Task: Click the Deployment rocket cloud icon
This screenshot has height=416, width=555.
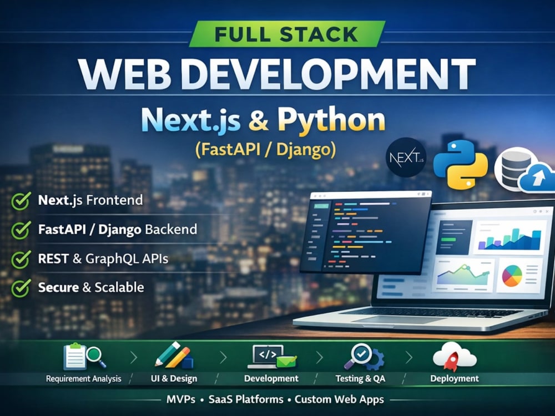Action: [455, 356]
